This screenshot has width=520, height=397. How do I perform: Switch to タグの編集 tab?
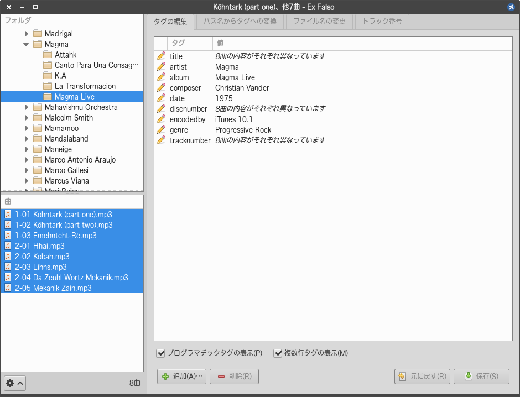pos(170,22)
